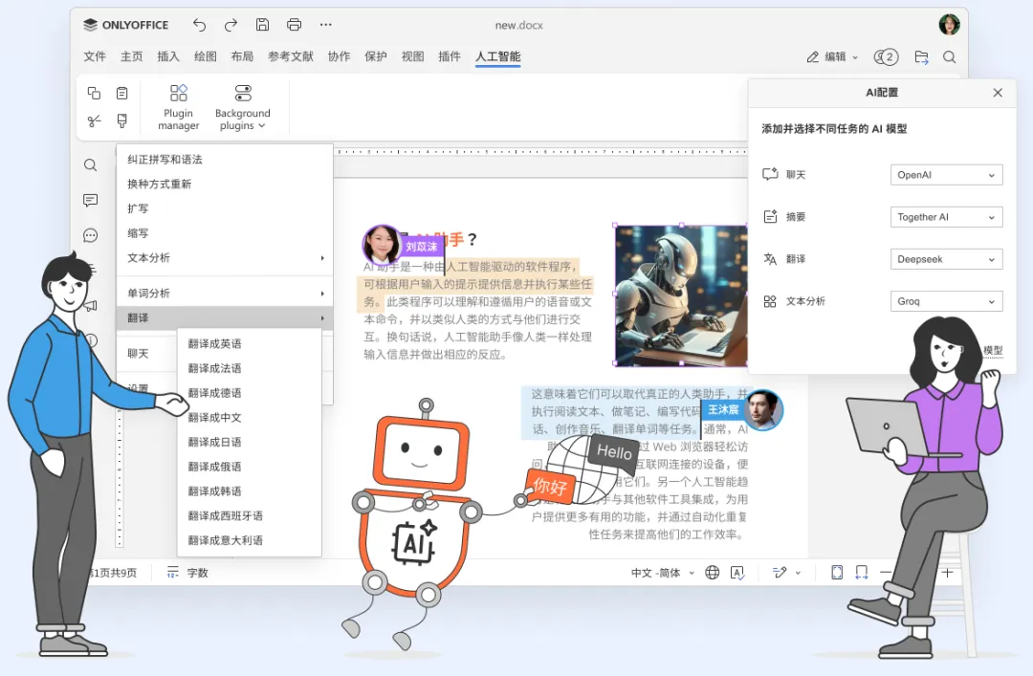
Task: Choose 纠正拼写和语法 from the AI menu
Action: 225,160
